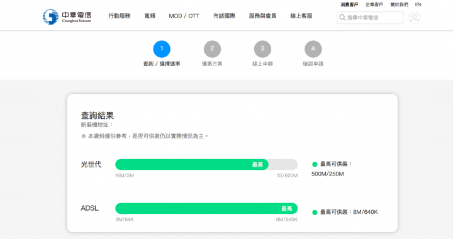The height and width of the screenshot is (239, 453).
Task: Click the 線上申辦 step label
Action: click(x=262, y=64)
